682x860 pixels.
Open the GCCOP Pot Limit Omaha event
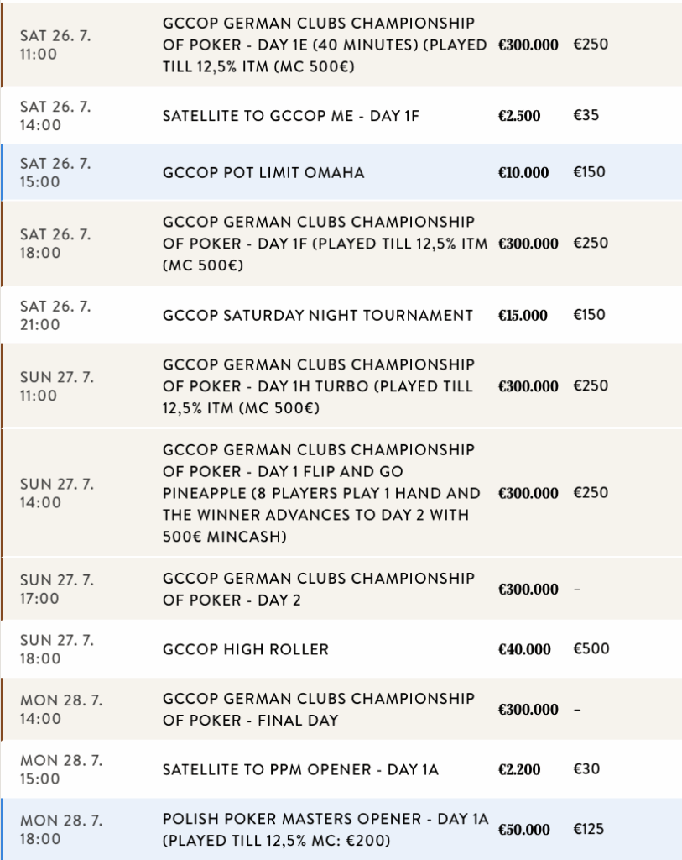(263, 173)
